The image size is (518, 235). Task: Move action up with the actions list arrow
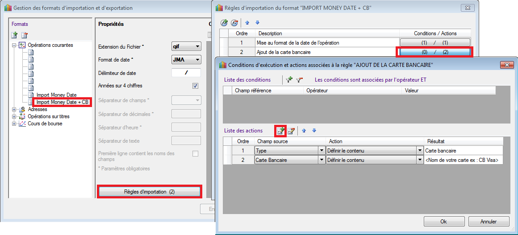pyautogui.click(x=305, y=131)
